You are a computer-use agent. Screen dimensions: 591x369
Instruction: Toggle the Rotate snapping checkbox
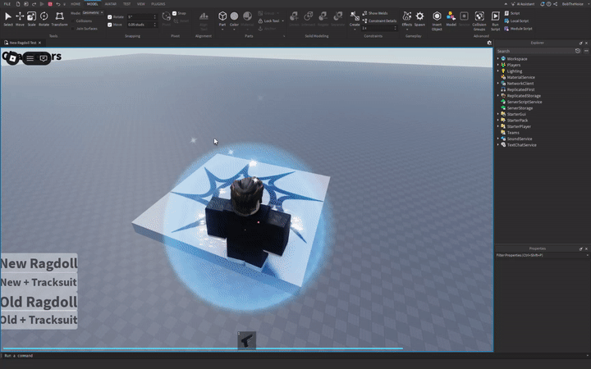[x=110, y=16]
